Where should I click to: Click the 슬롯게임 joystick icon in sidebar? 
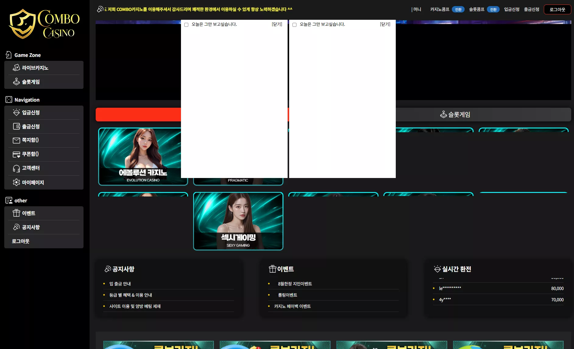[x=16, y=82]
